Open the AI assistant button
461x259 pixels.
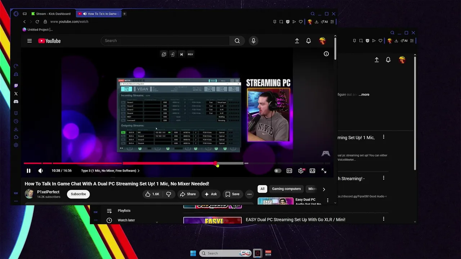click(325, 22)
